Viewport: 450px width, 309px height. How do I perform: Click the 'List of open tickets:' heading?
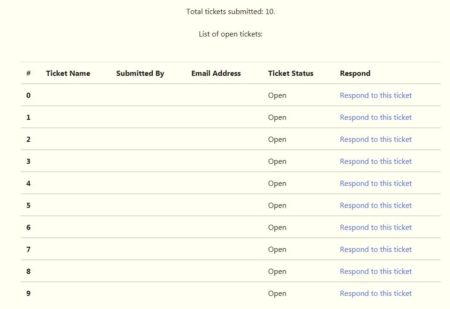[231, 34]
